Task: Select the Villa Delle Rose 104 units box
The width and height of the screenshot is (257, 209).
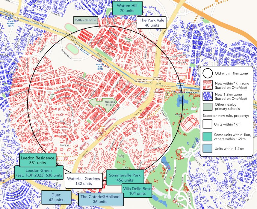Action: click(x=137, y=191)
